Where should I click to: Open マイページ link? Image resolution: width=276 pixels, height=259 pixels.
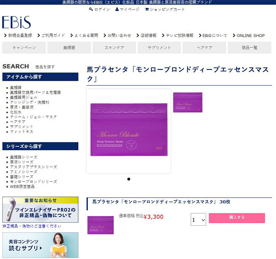point(129,9)
